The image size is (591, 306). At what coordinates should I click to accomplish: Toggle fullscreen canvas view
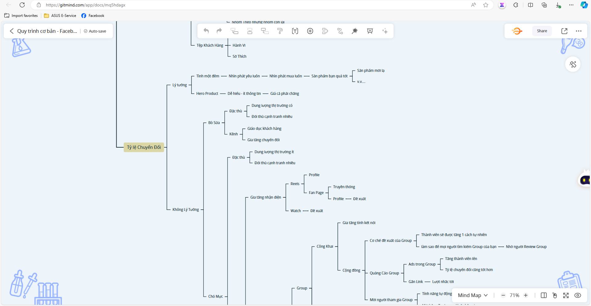tap(566, 295)
